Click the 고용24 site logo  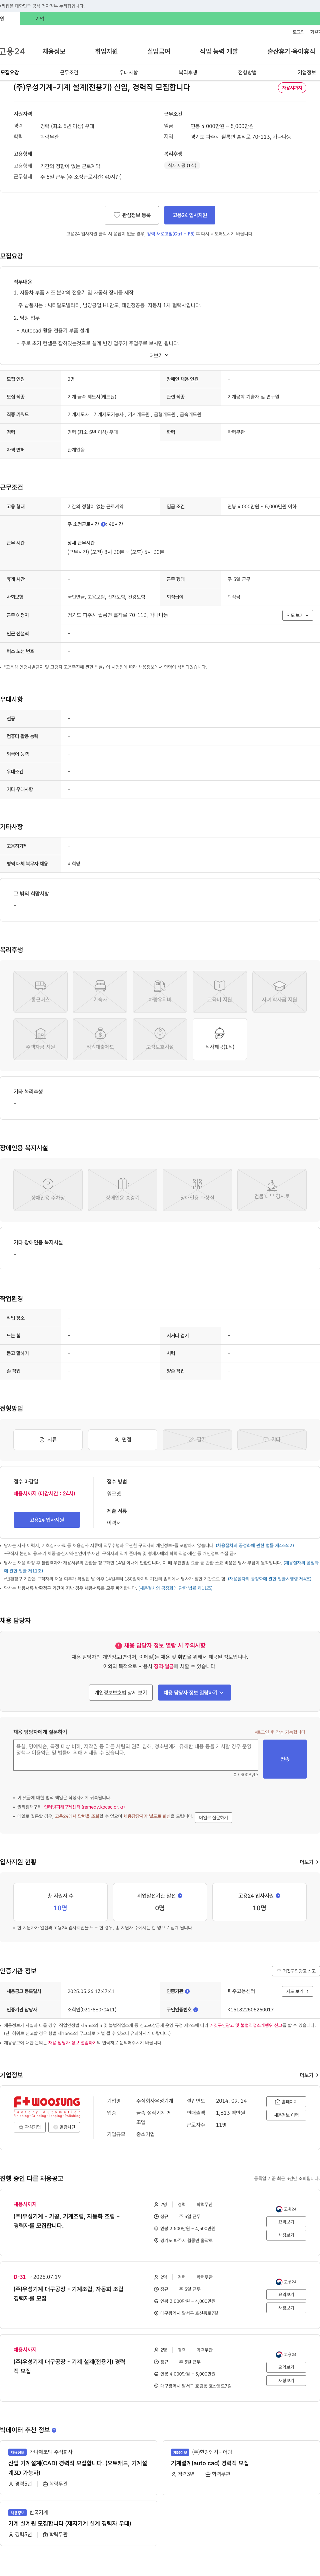click(12, 51)
